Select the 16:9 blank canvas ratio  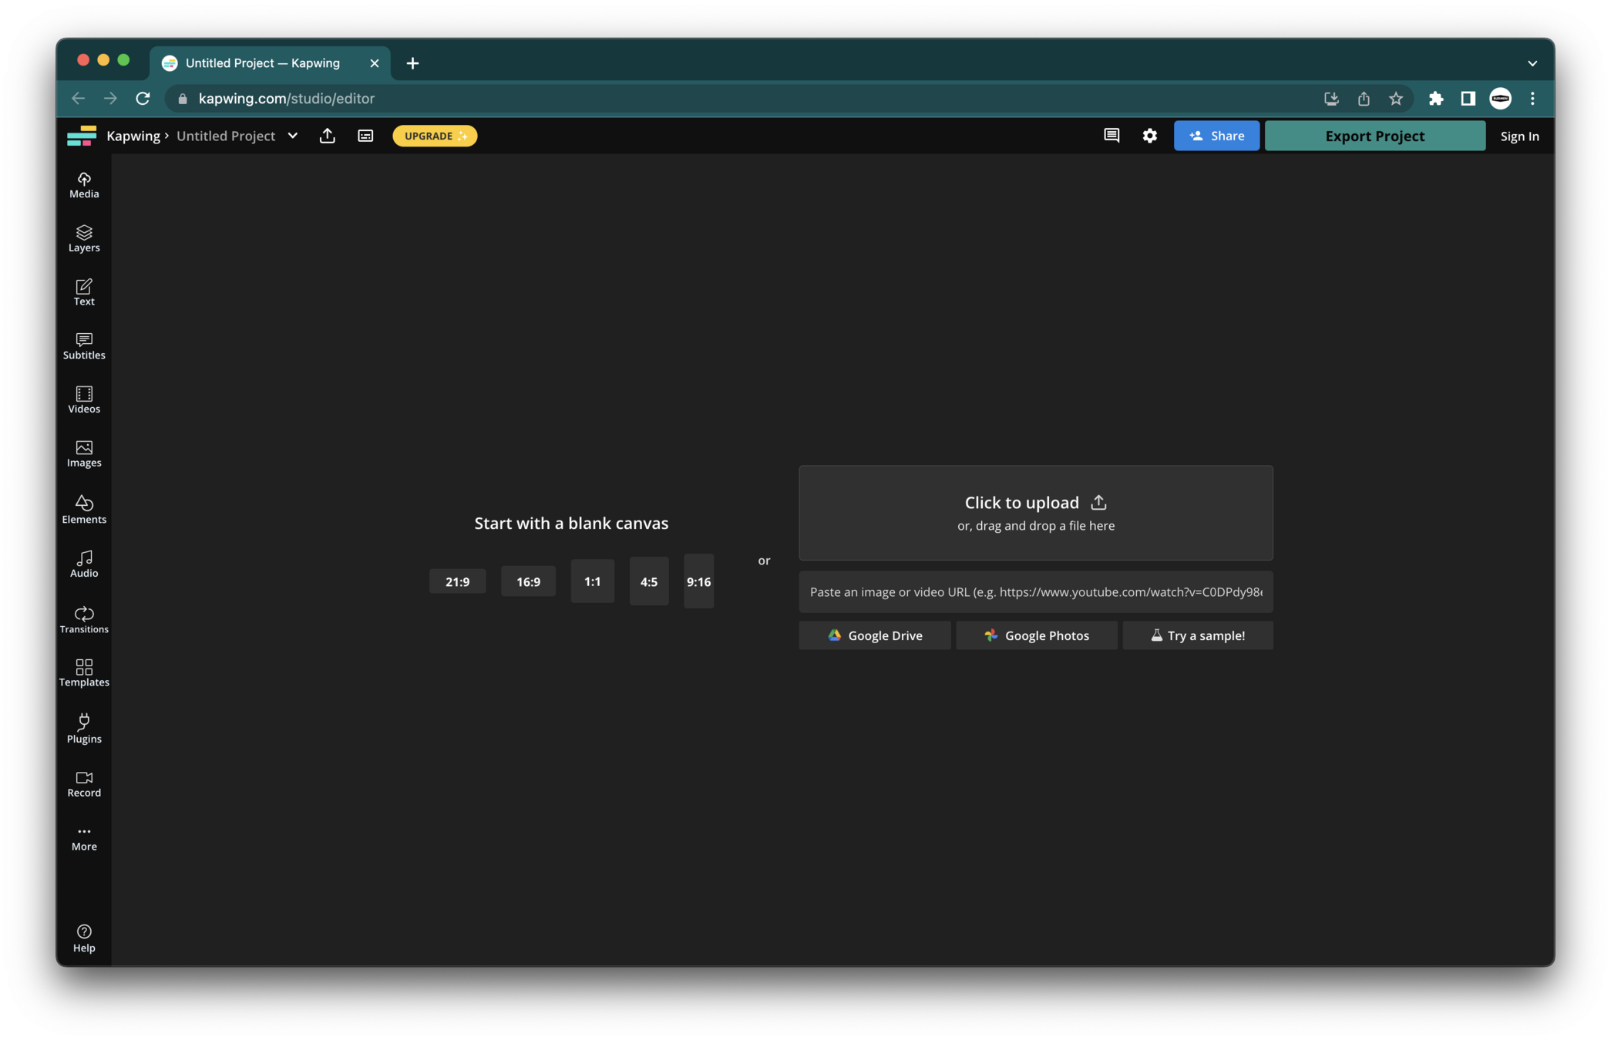(x=528, y=581)
